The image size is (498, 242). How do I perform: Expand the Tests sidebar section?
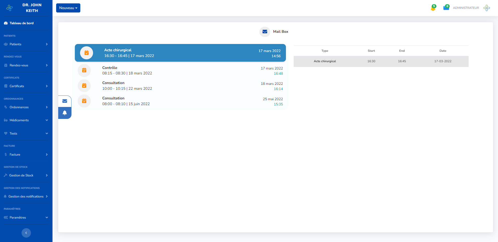coord(26,133)
